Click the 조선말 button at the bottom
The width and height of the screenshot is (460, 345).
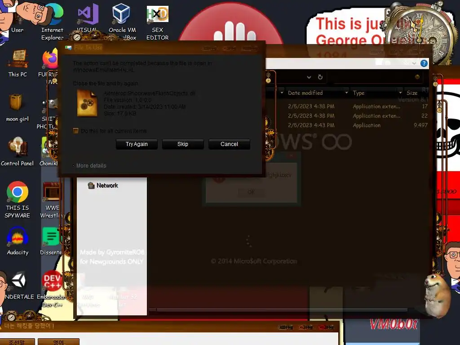(x=17, y=342)
